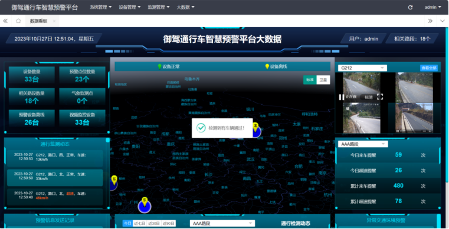This screenshot has width=449, height=229.
Task: Click the 设备数量 33台 card
Action: pyautogui.click(x=31, y=76)
